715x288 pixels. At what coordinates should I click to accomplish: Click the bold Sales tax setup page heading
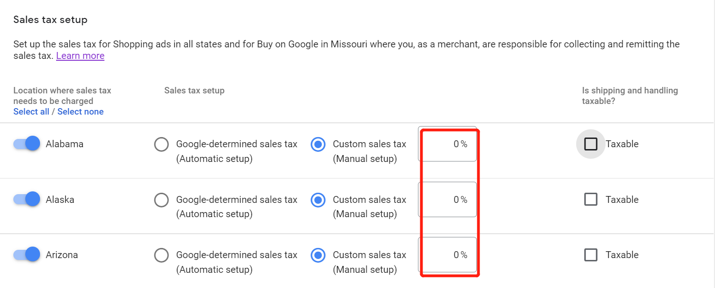(50, 20)
